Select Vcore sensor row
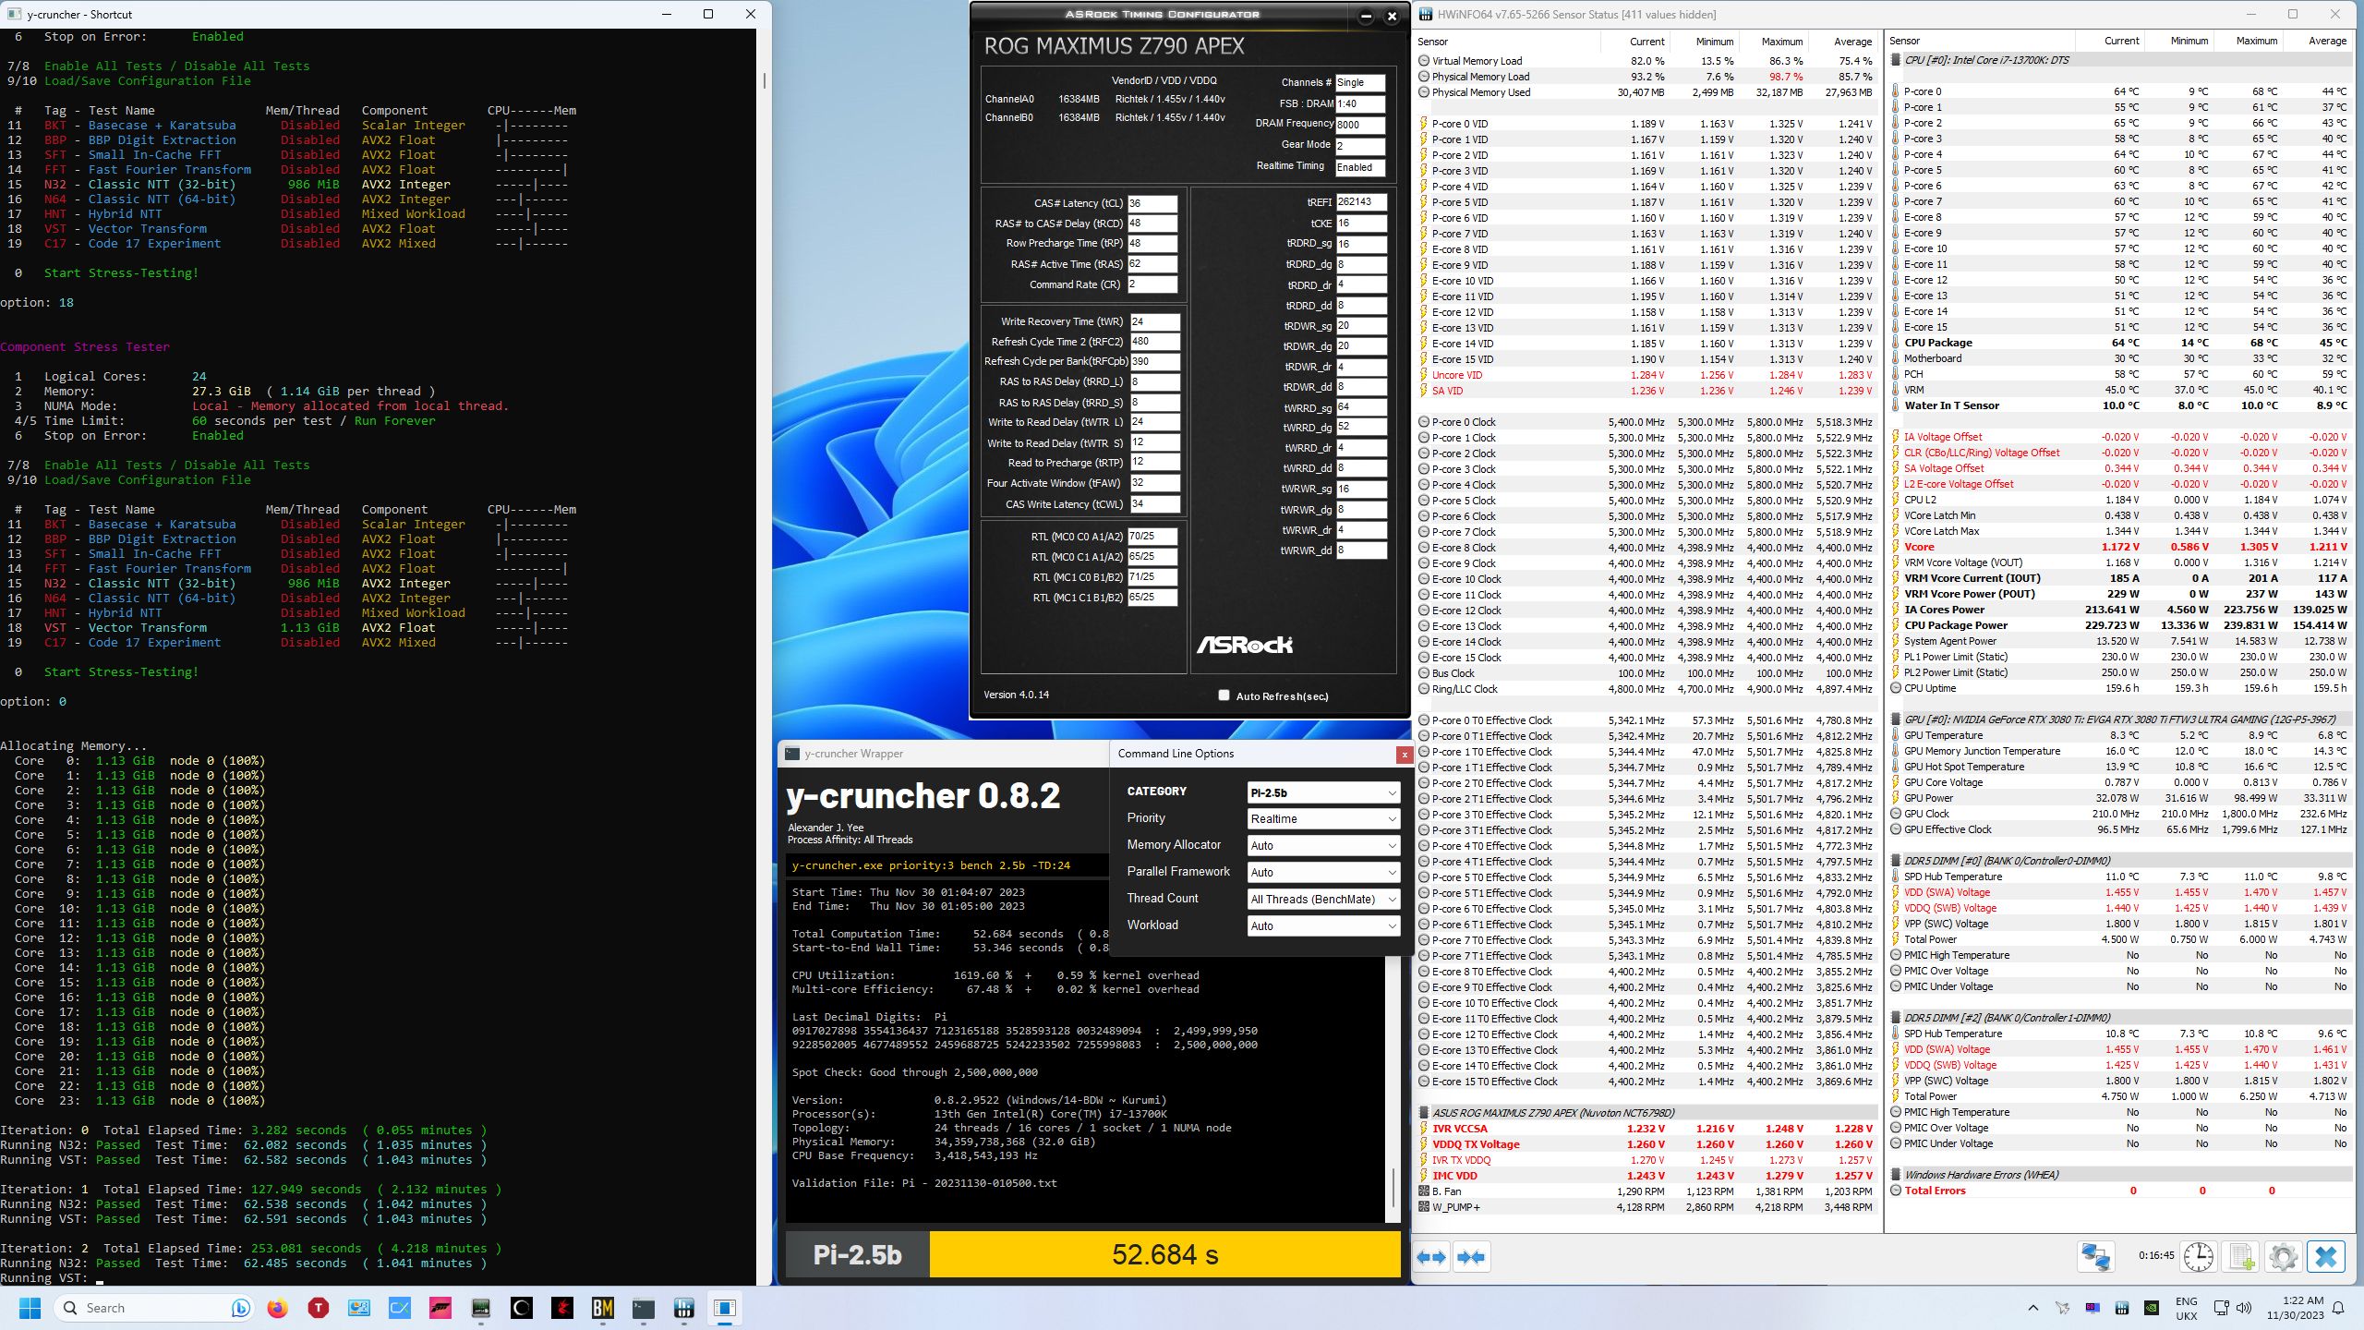 click(x=2120, y=547)
